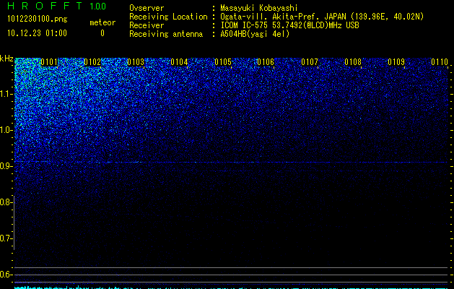Click the 0.9 frequency axis label
Screen dimensions: 454x289
tap(6, 166)
